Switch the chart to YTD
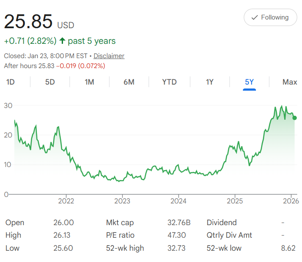302x262 pixels. (x=169, y=82)
